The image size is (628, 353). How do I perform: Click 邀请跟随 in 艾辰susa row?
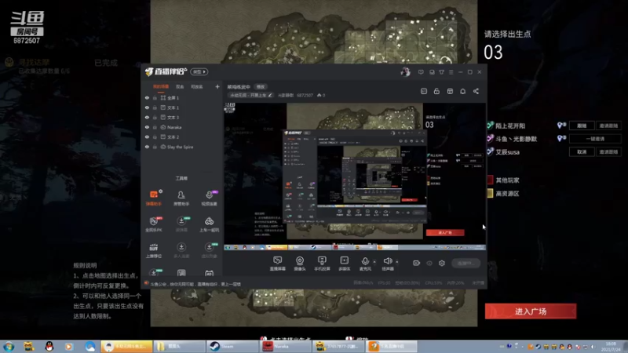pyautogui.click(x=608, y=152)
